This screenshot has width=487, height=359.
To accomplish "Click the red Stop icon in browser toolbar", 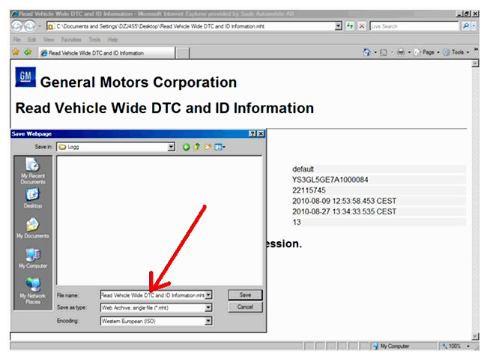I will 362,26.
